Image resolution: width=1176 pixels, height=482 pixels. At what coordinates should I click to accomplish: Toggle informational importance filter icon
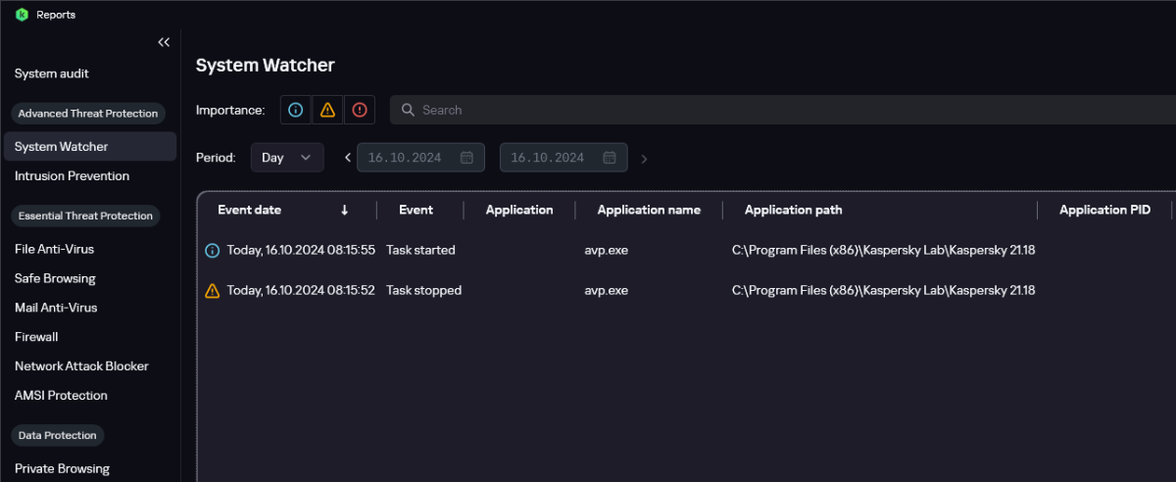[295, 110]
